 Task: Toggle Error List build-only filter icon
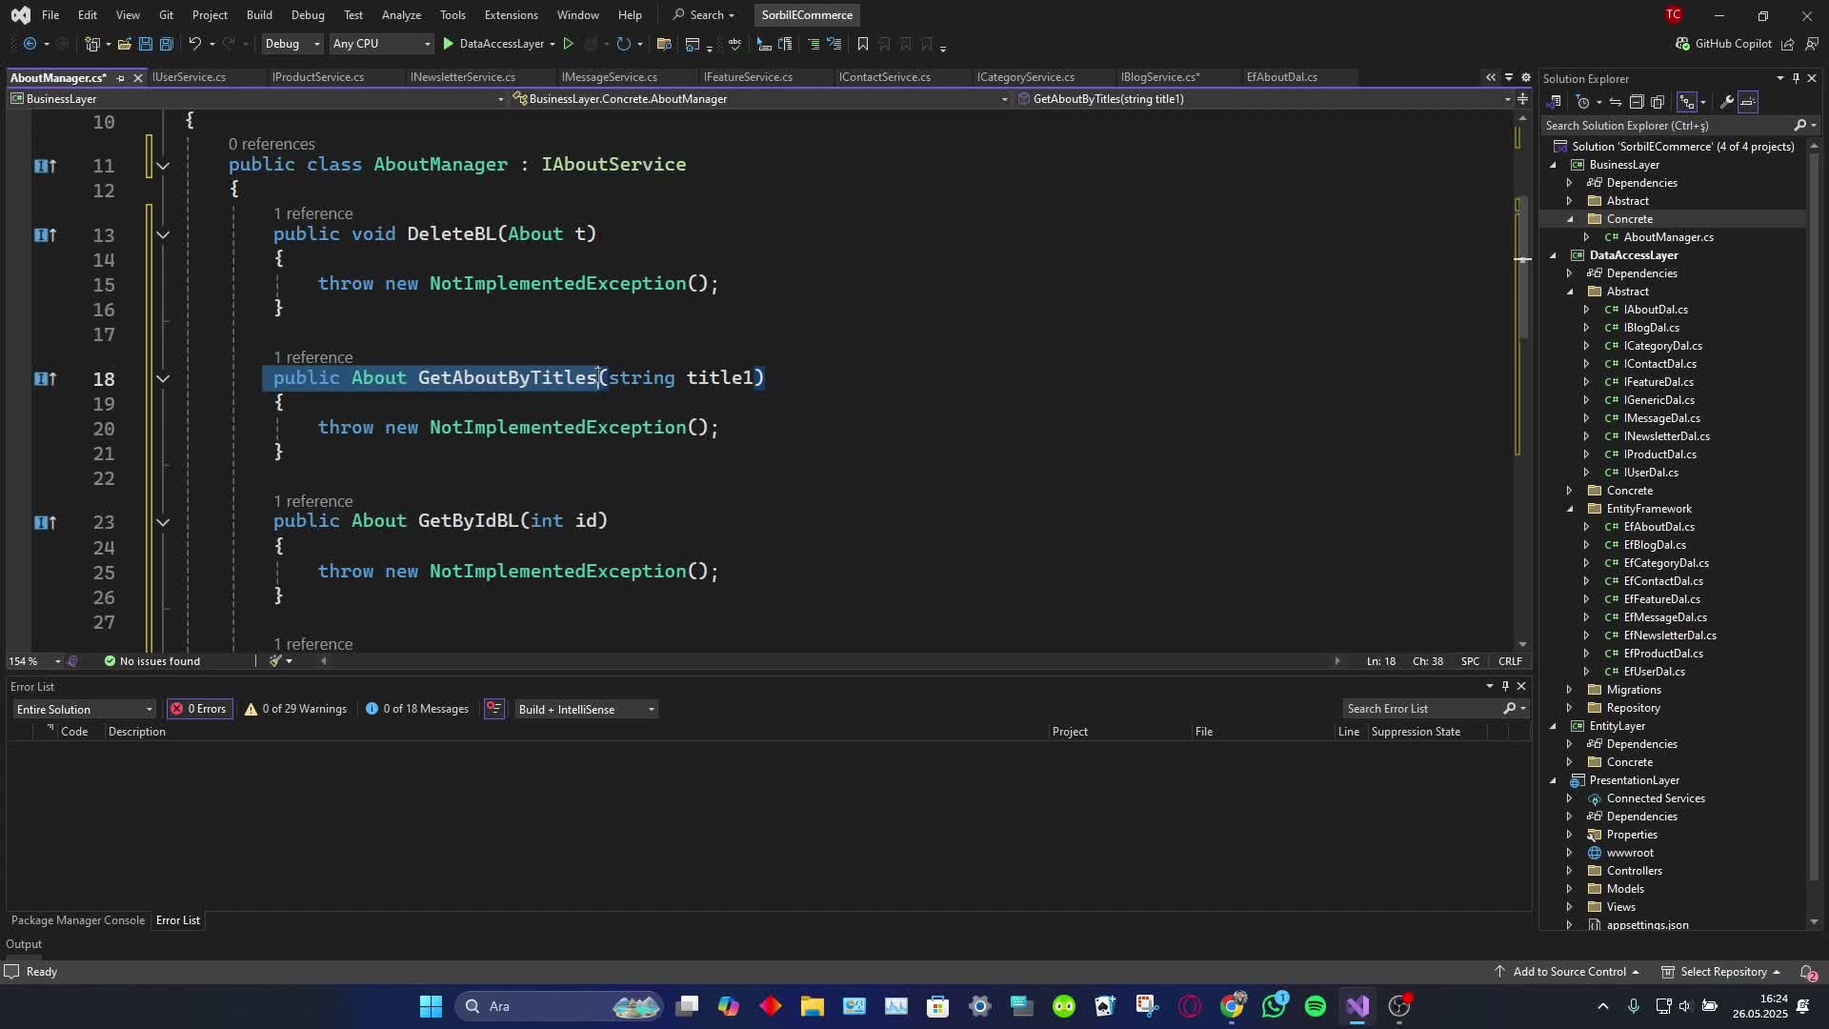[x=493, y=709]
